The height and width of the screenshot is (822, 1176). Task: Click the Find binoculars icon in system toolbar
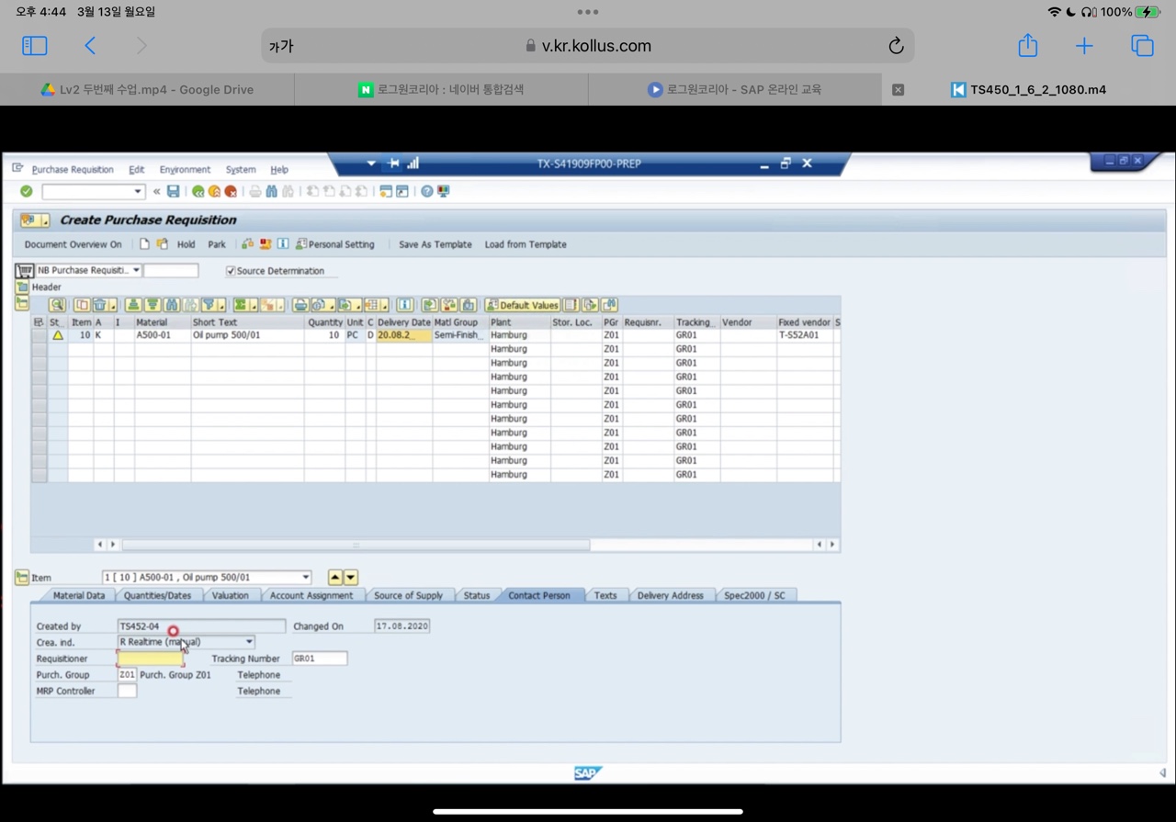click(272, 191)
